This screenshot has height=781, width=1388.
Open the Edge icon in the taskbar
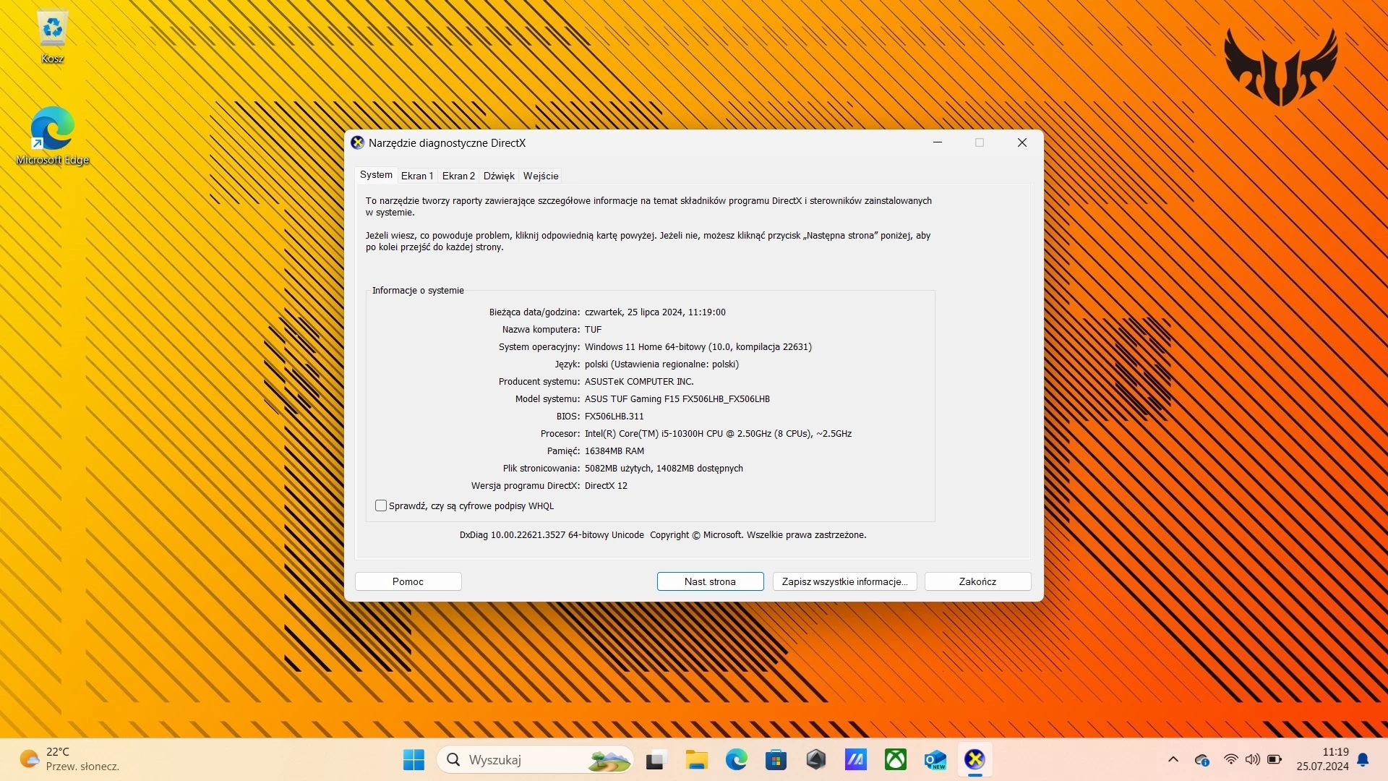click(736, 759)
